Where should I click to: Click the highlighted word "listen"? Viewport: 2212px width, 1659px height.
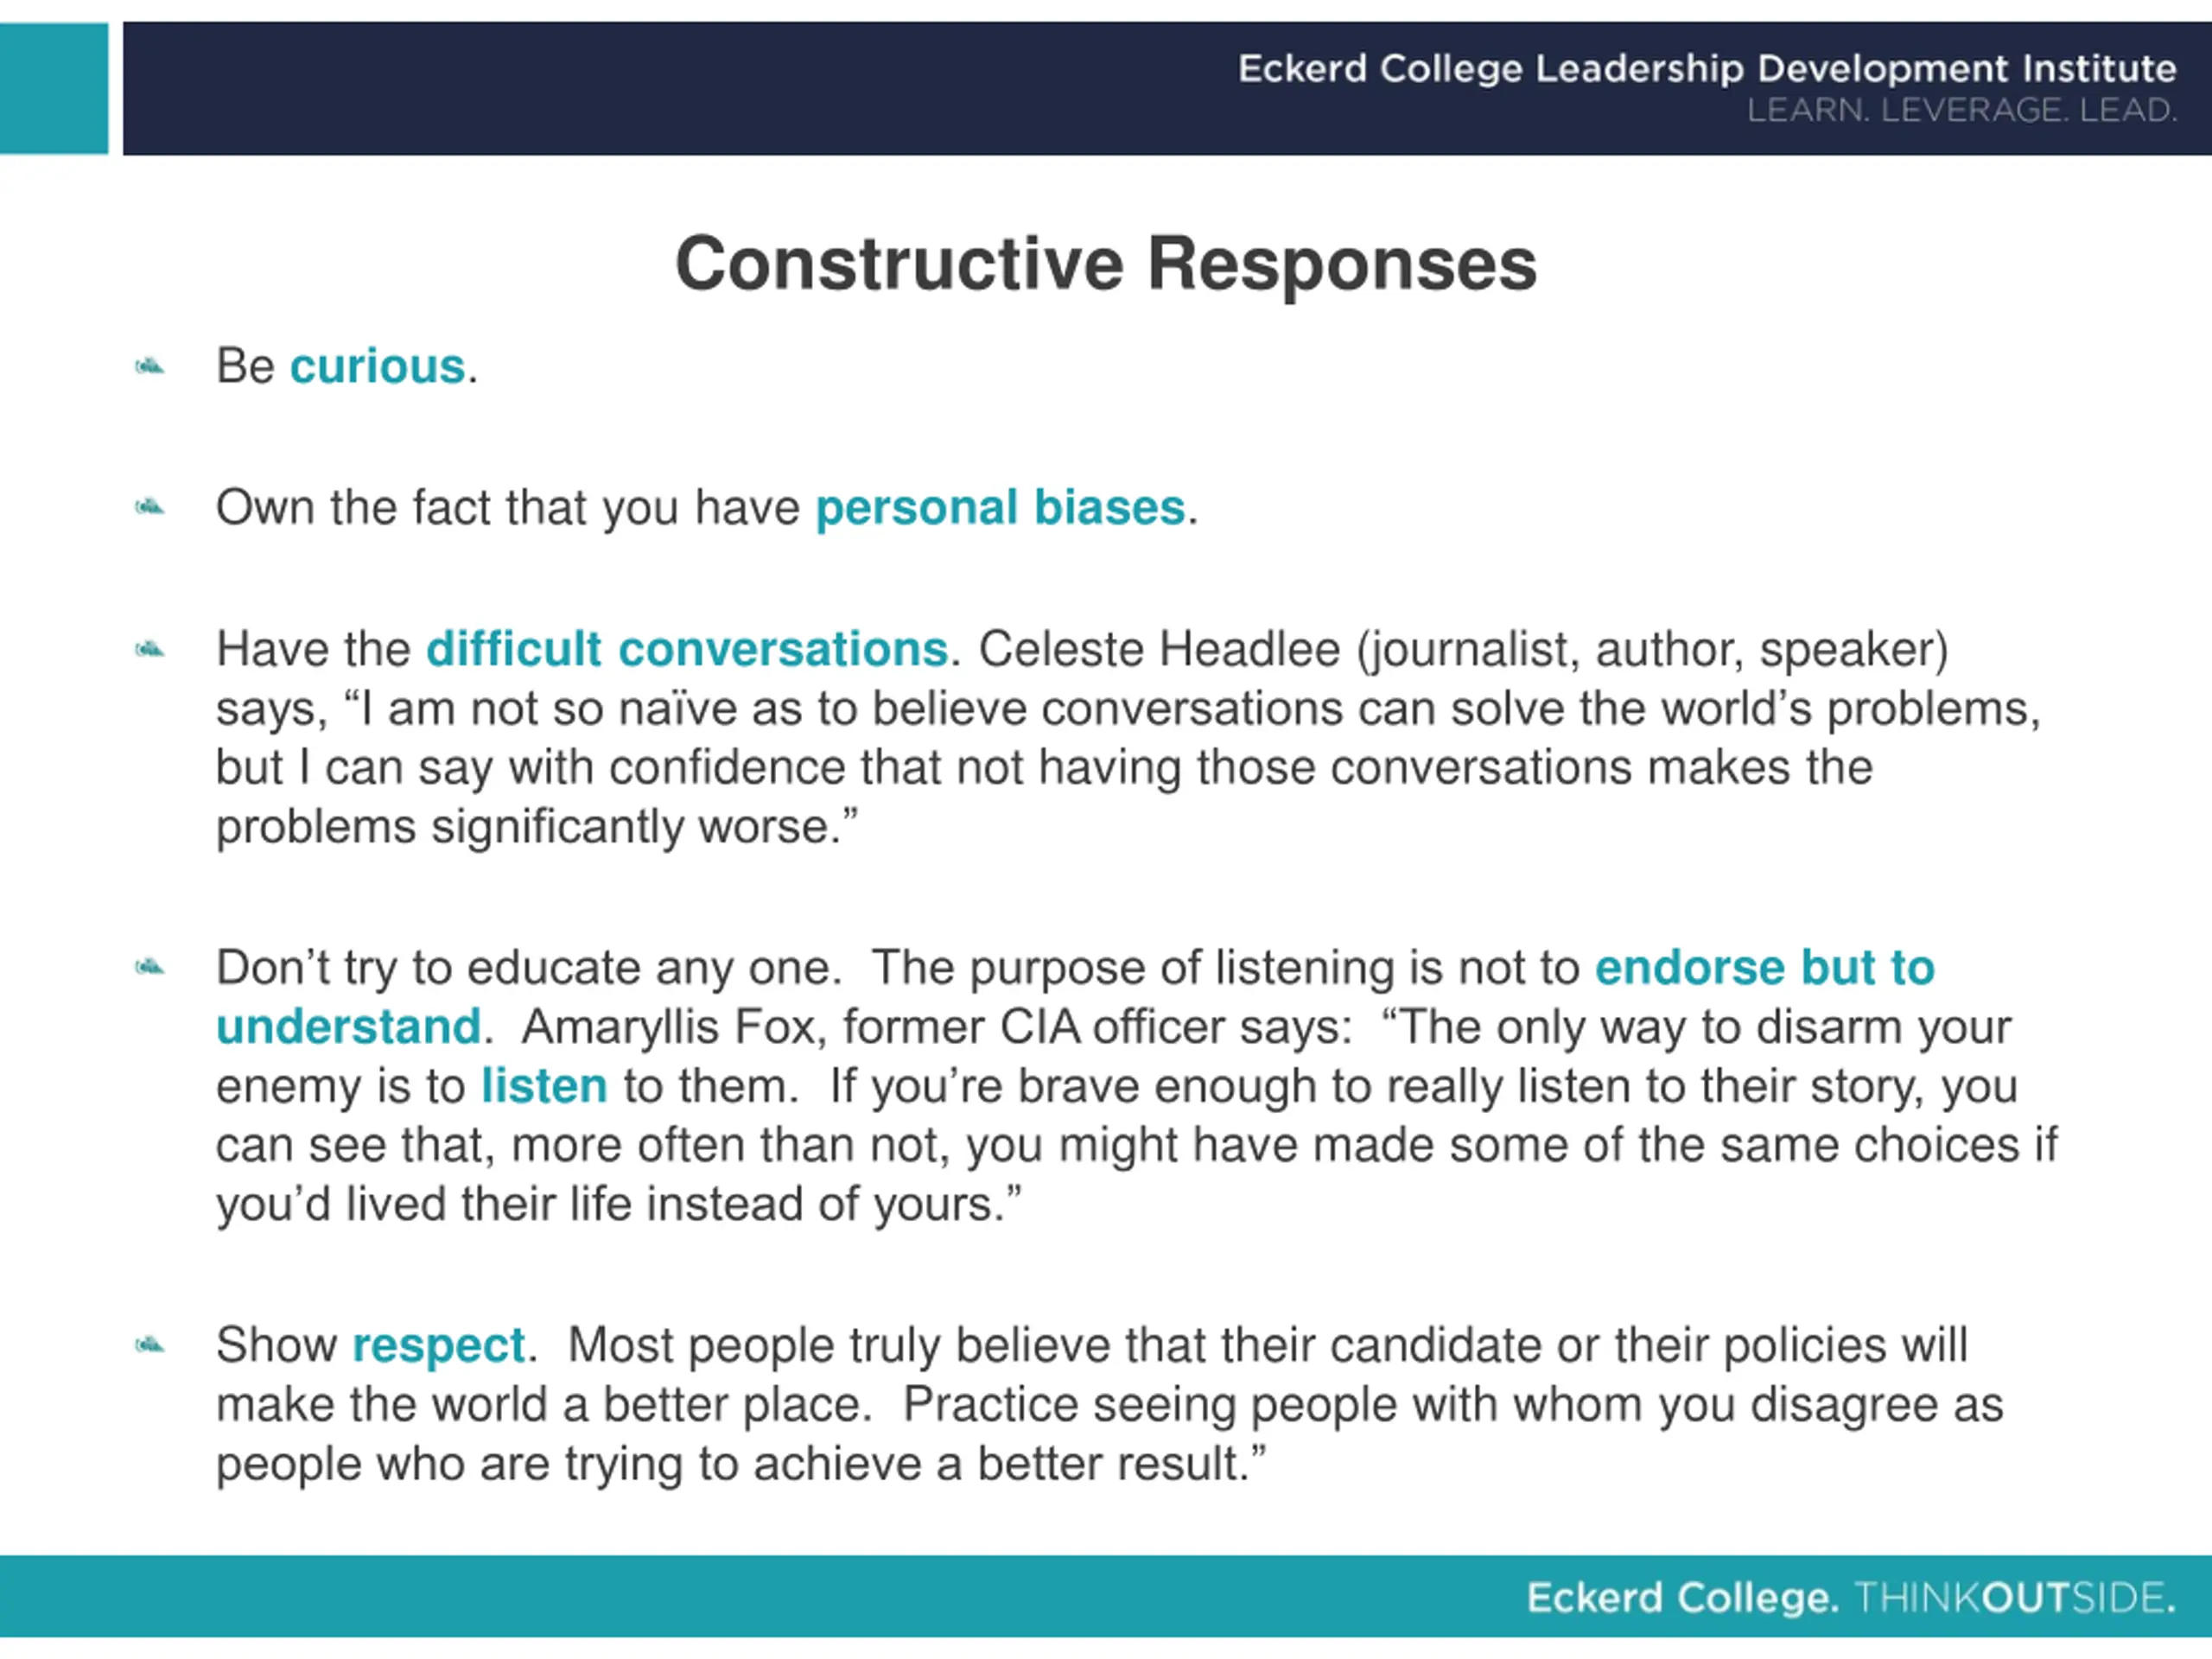(544, 1085)
